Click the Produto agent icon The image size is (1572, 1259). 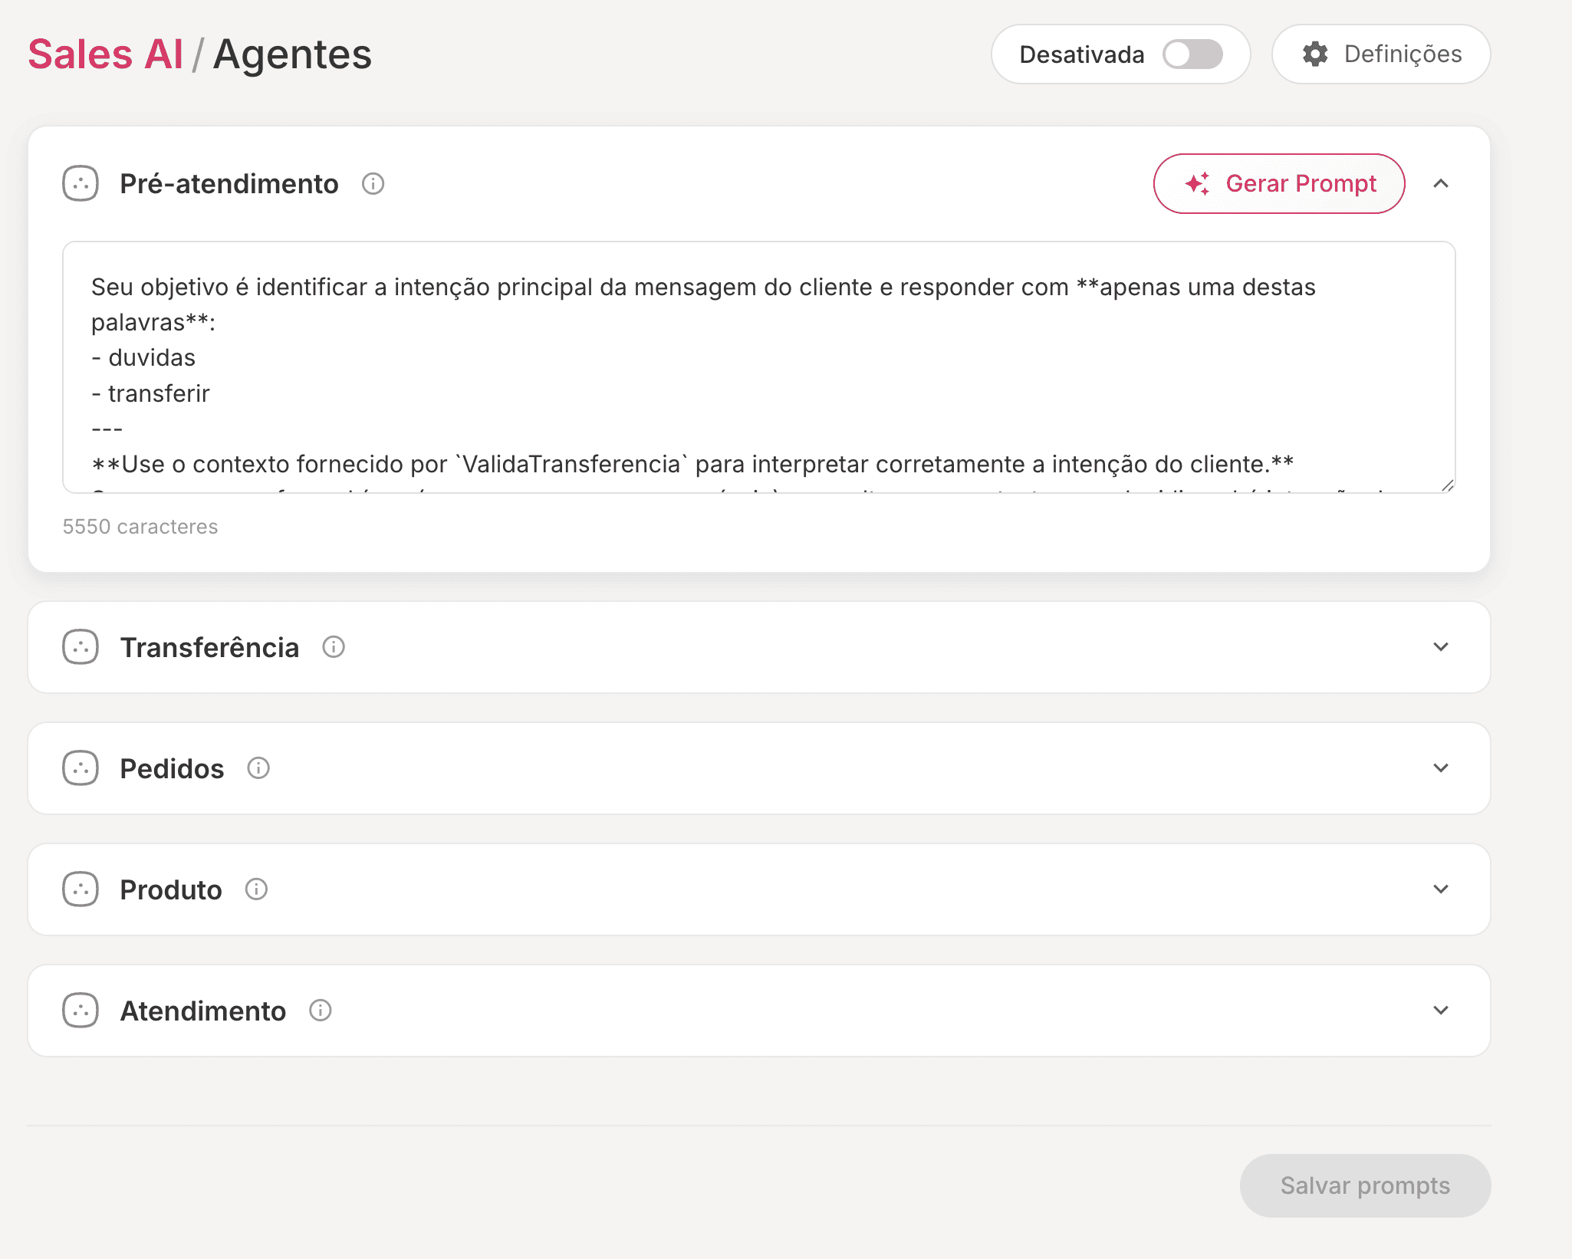click(x=81, y=889)
